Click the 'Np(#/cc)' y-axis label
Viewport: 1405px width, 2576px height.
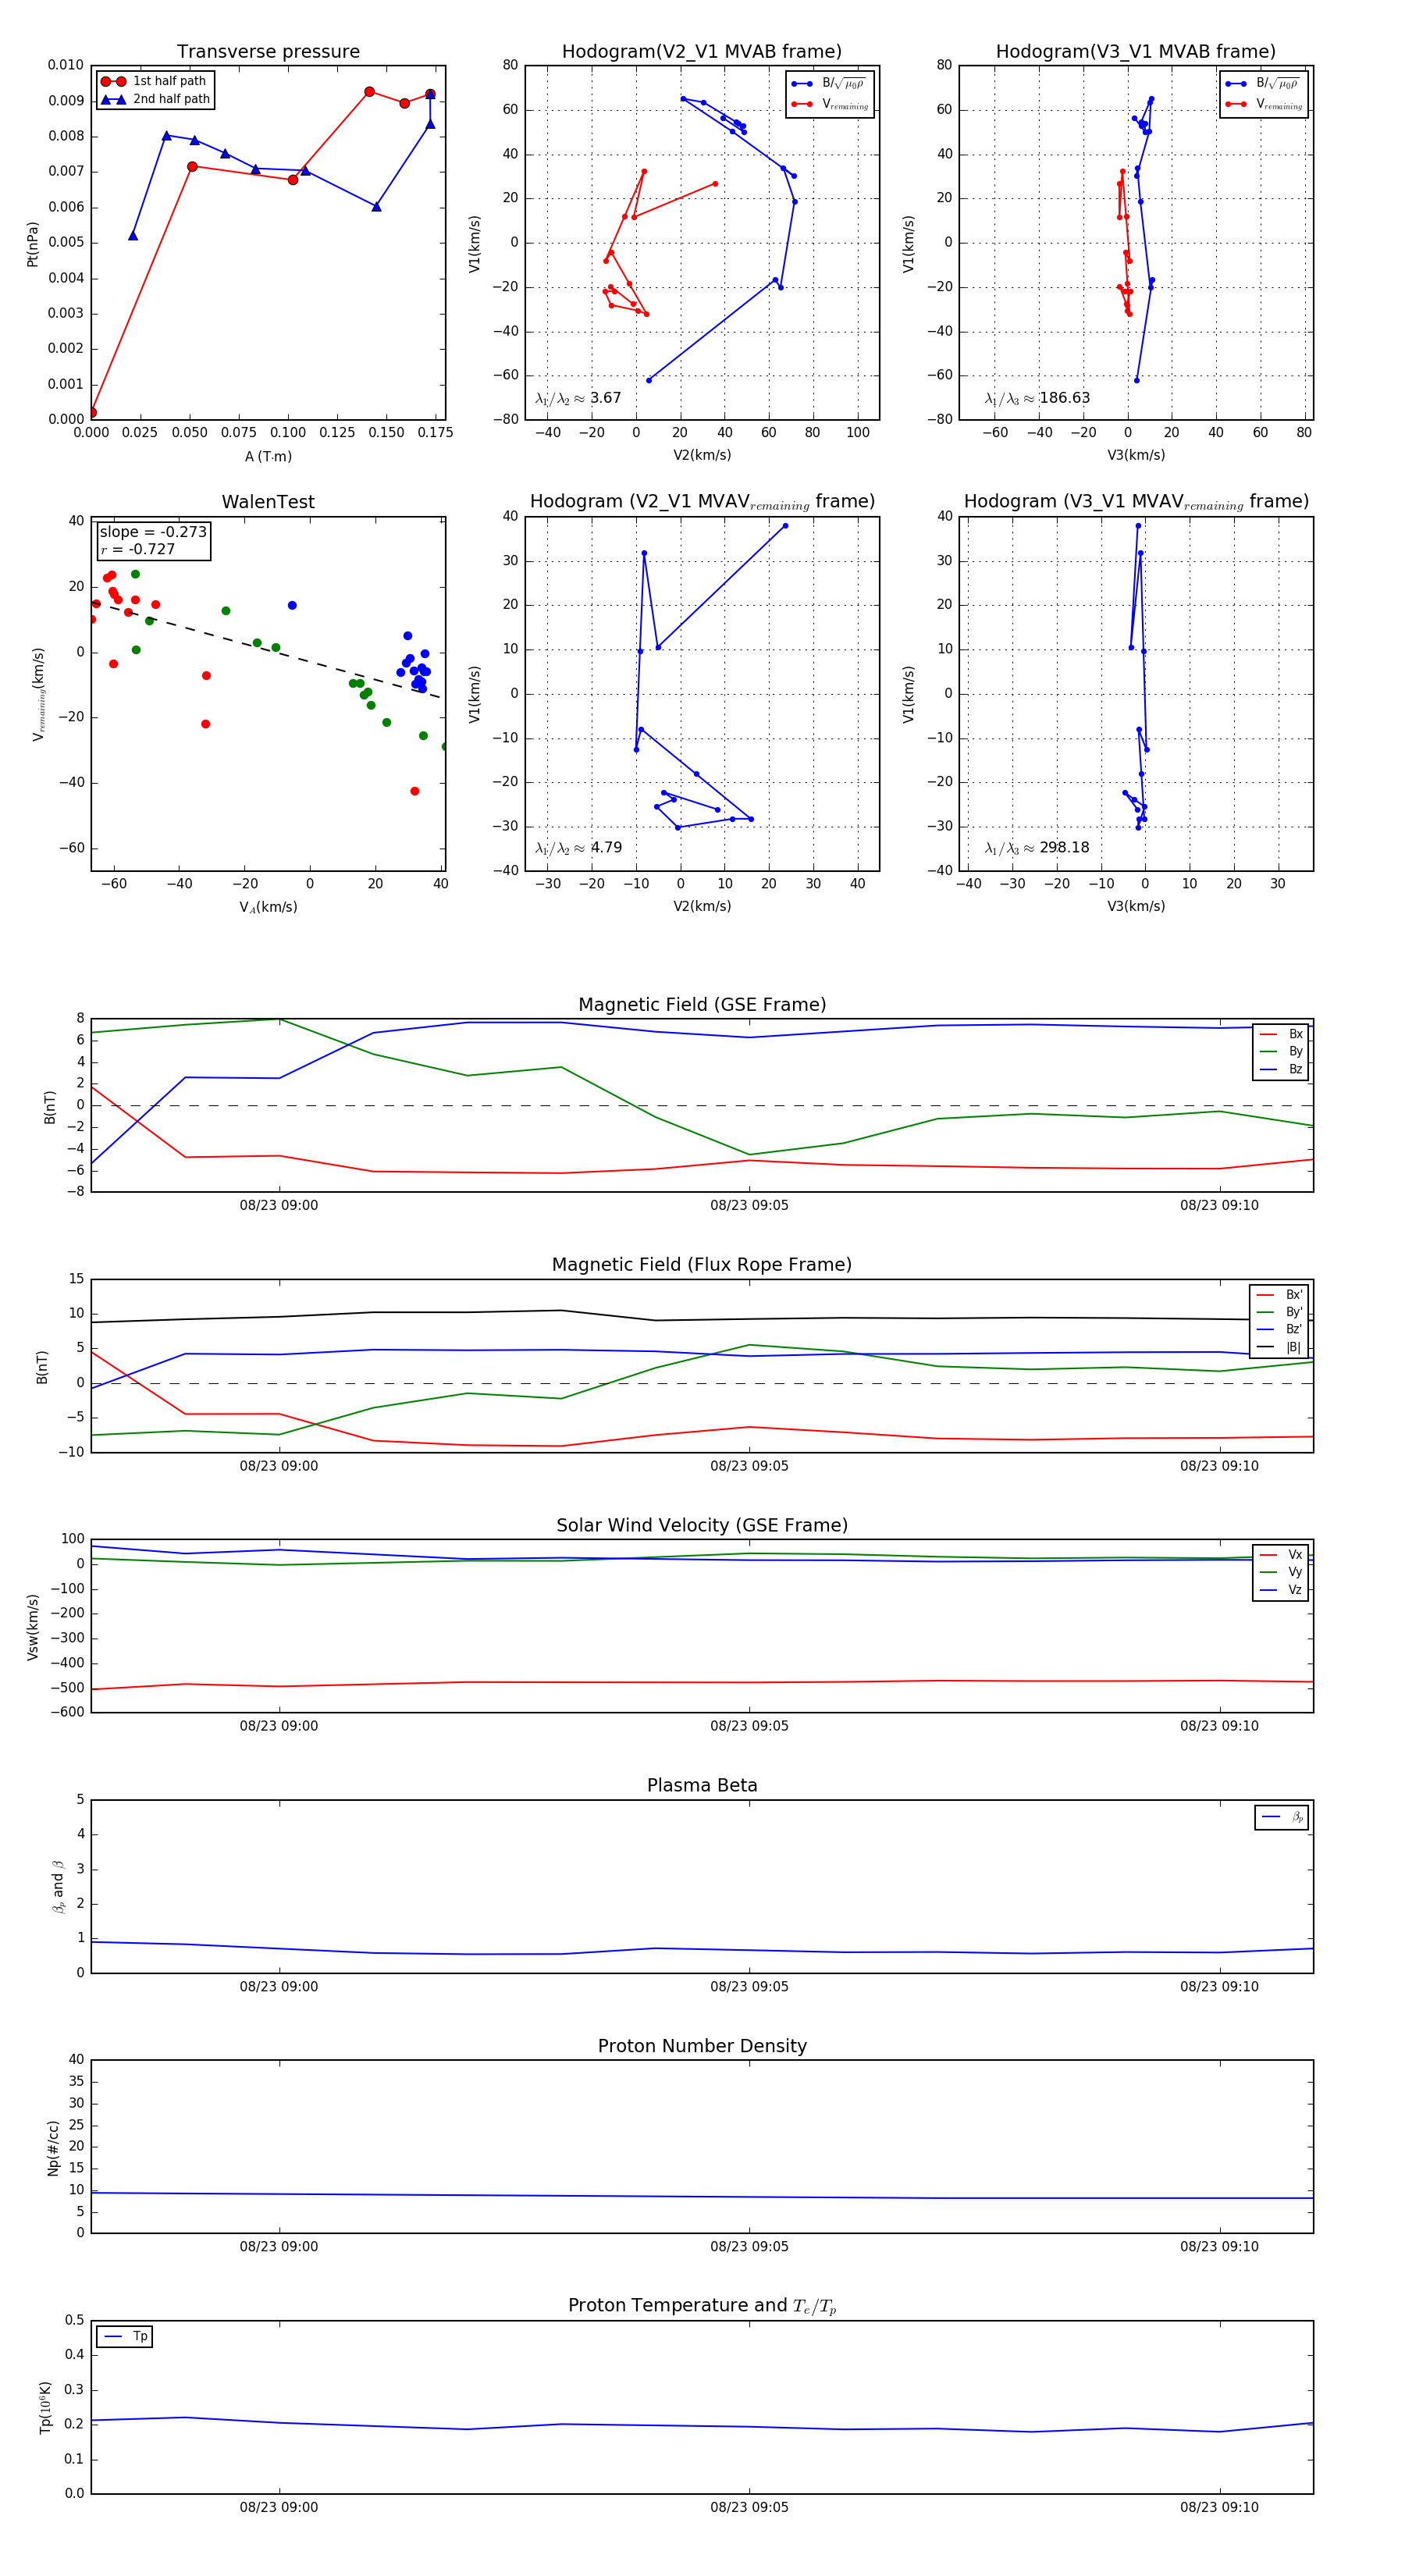[x=53, y=2148]
